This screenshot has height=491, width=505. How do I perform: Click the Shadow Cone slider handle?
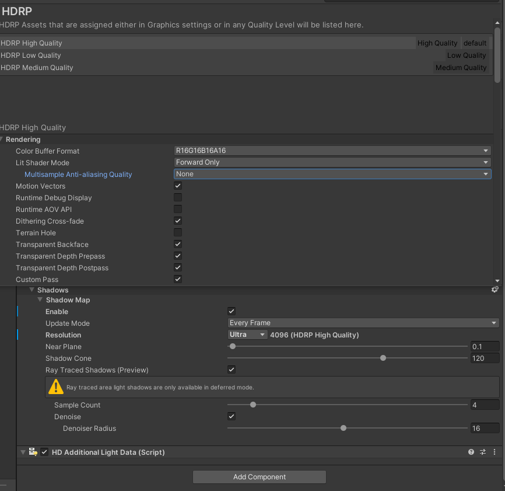pos(383,358)
